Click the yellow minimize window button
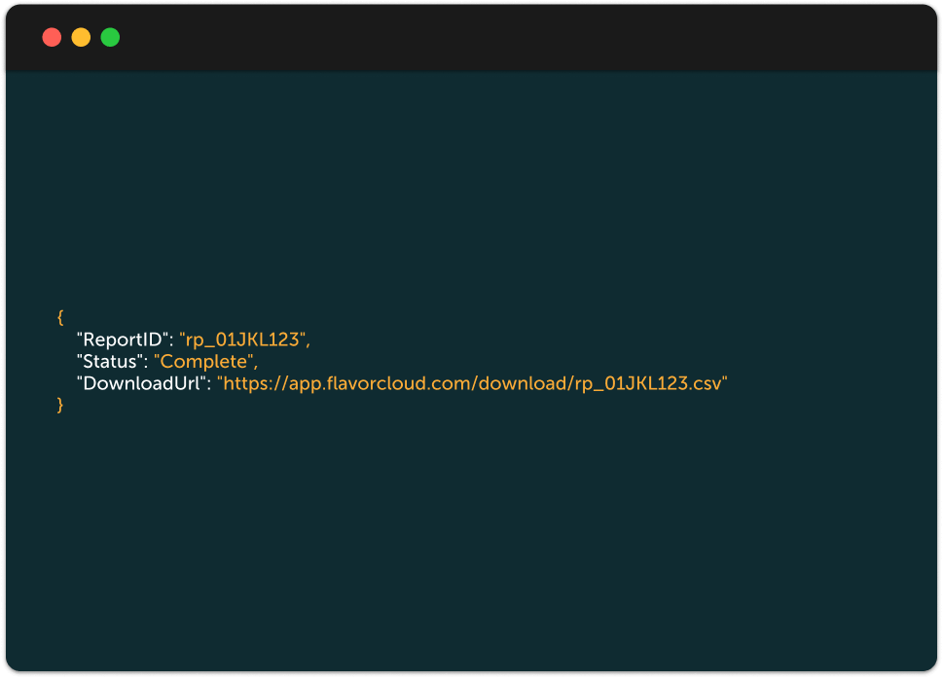943x679 pixels. [81, 38]
